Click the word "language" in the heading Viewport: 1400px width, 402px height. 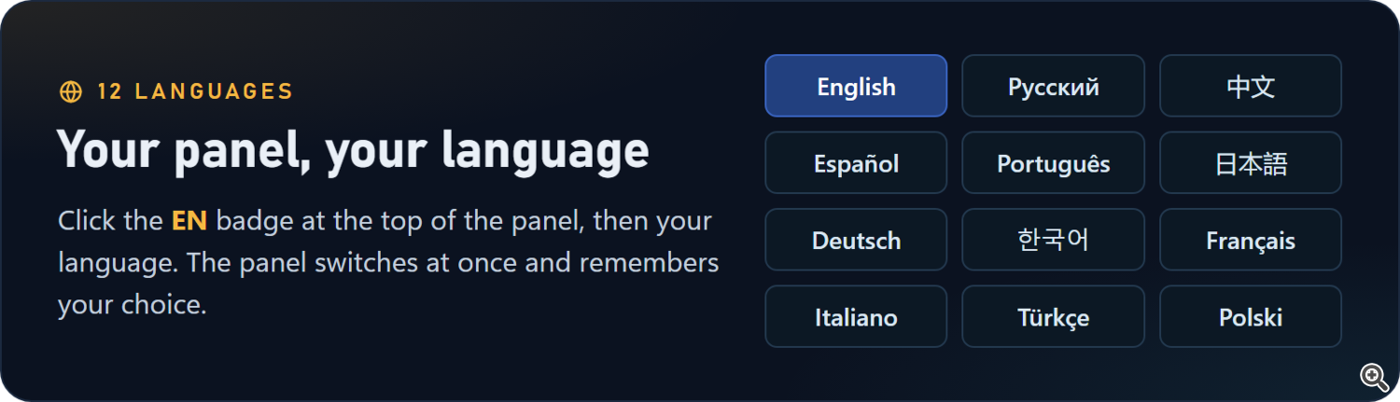pyautogui.click(x=545, y=152)
